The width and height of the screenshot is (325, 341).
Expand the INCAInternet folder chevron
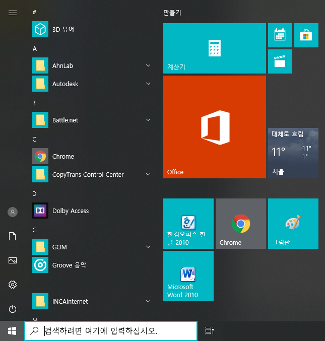pyautogui.click(x=148, y=301)
